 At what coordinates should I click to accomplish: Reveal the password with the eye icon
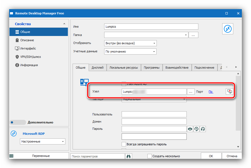(x=190, y=129)
